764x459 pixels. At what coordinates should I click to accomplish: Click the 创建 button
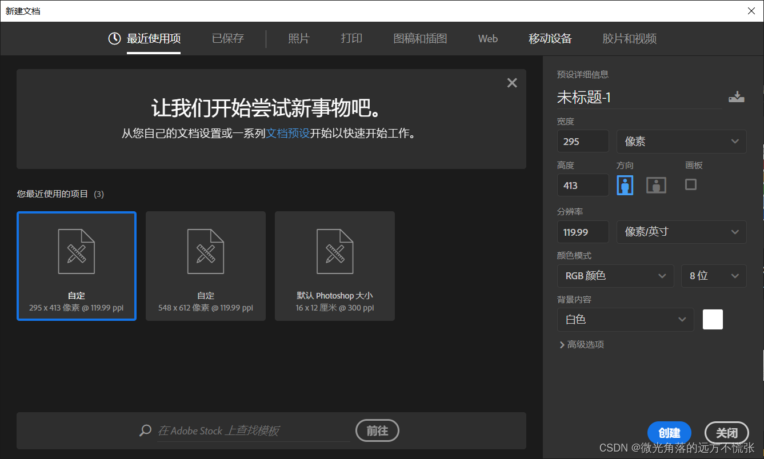click(x=669, y=433)
